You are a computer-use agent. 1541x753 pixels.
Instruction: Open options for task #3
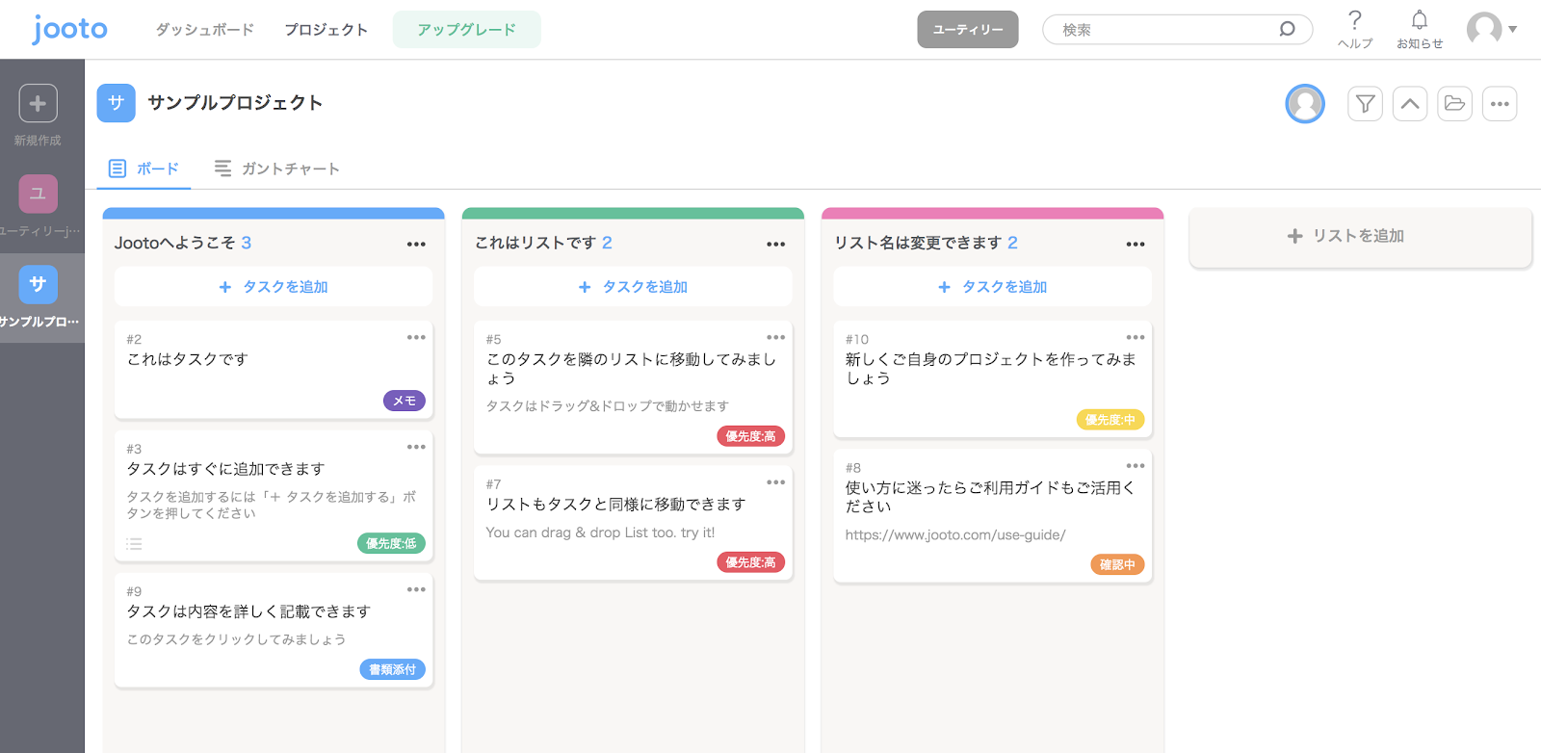pos(416,447)
